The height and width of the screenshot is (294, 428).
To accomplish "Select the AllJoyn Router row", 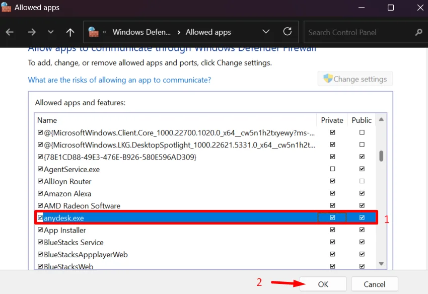I will point(205,181).
